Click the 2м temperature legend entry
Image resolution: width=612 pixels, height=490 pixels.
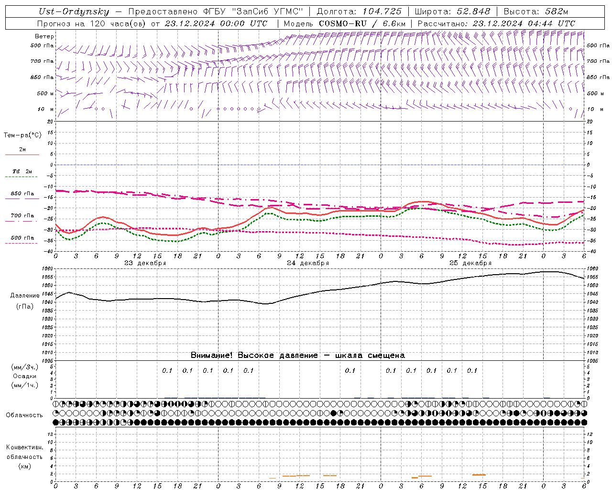(22, 150)
